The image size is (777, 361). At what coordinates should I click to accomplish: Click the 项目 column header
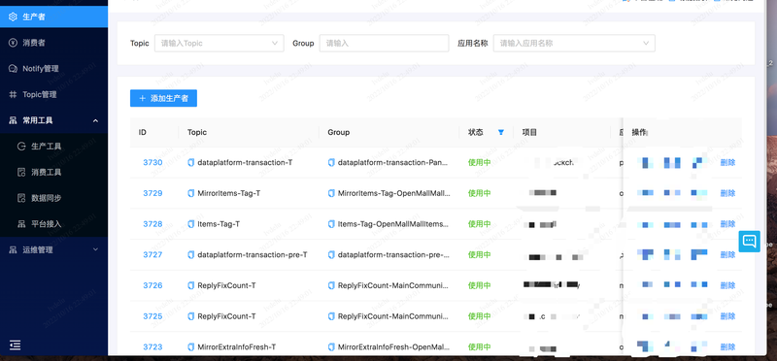pos(529,132)
